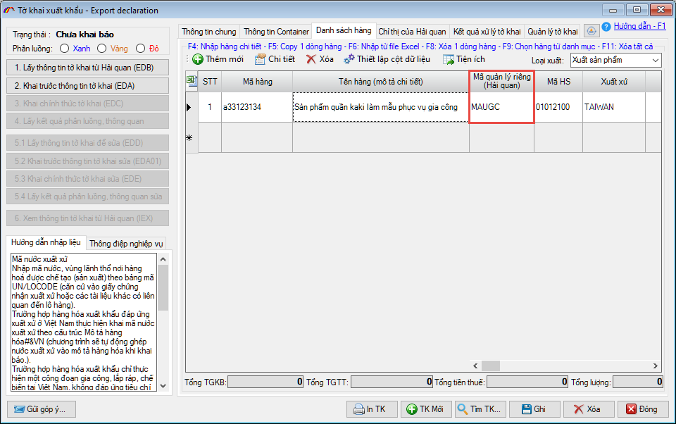The height and width of the screenshot is (424, 676).
Task: Click the Mã HS cell containing 01012100
Action: [x=557, y=108]
